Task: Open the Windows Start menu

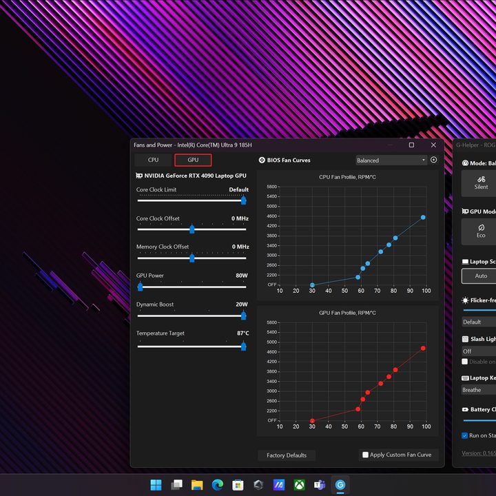Action: [156, 484]
